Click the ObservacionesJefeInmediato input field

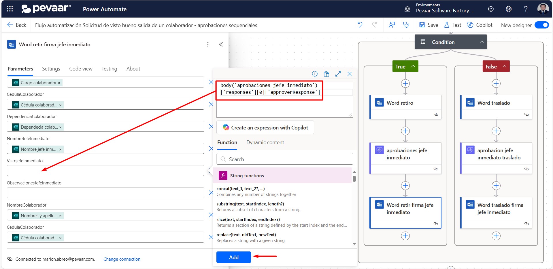(x=105, y=193)
